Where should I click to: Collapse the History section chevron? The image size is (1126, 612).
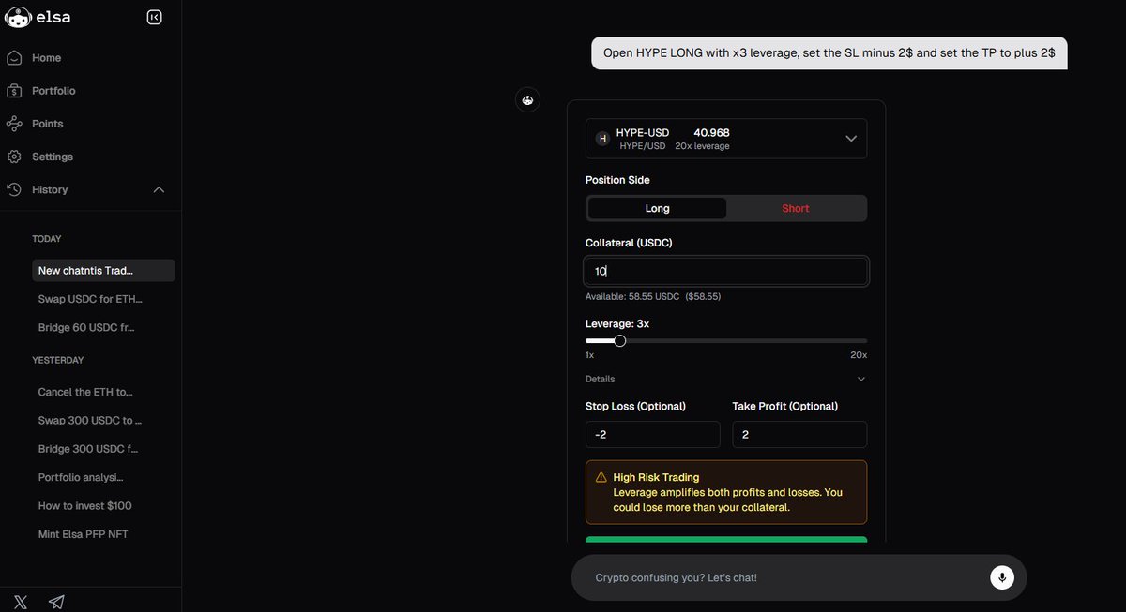point(159,188)
